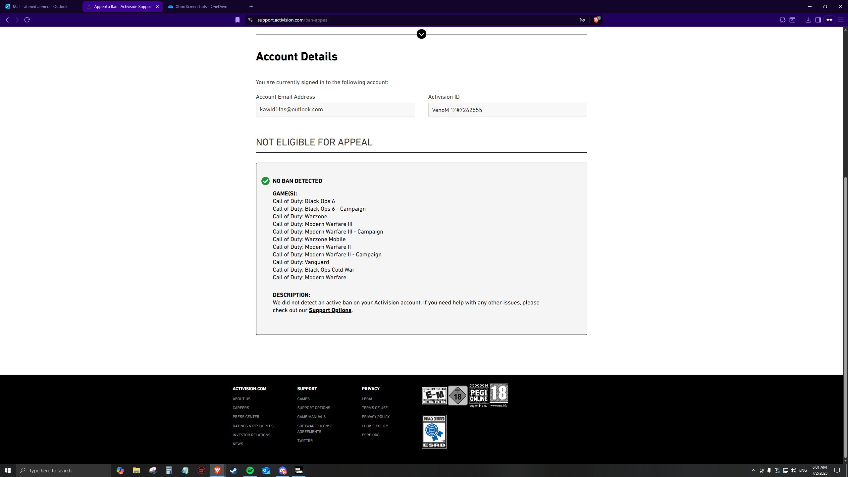The height and width of the screenshot is (477, 848).
Task: Open Game Manuals footer link
Action: click(311, 417)
